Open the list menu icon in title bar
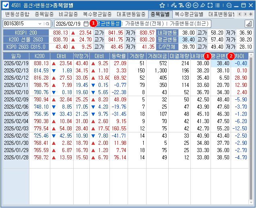This screenshot has width=256, height=208. click(218, 5)
